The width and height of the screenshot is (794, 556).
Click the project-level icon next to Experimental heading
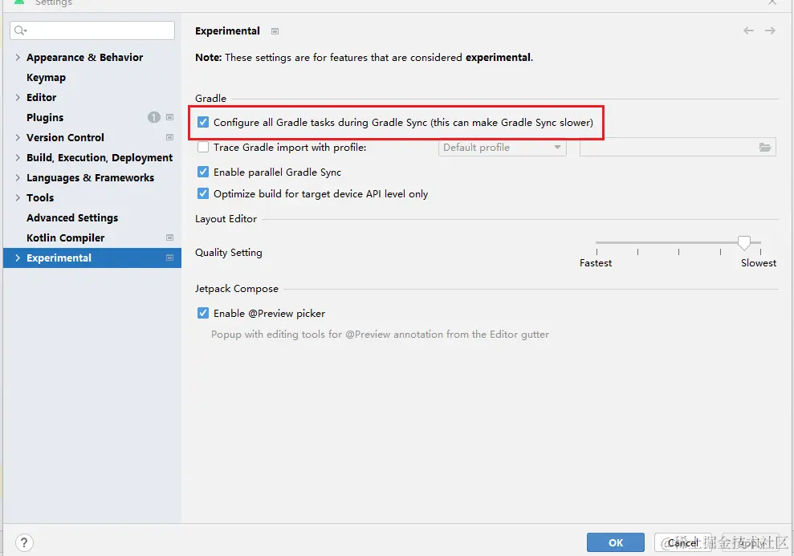tap(275, 31)
